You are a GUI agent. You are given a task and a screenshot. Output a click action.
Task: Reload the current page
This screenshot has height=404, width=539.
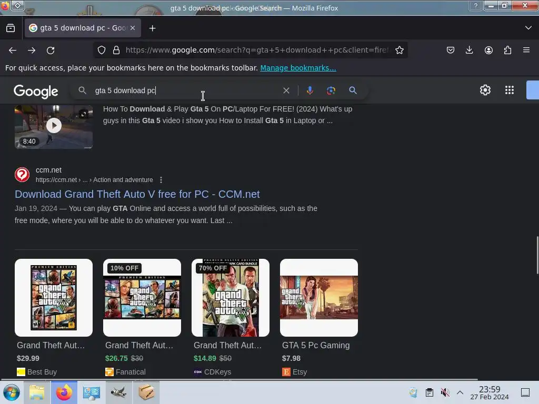51,50
